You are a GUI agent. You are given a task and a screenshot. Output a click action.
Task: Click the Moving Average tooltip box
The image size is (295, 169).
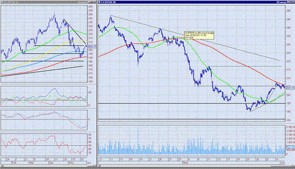coord(199,35)
